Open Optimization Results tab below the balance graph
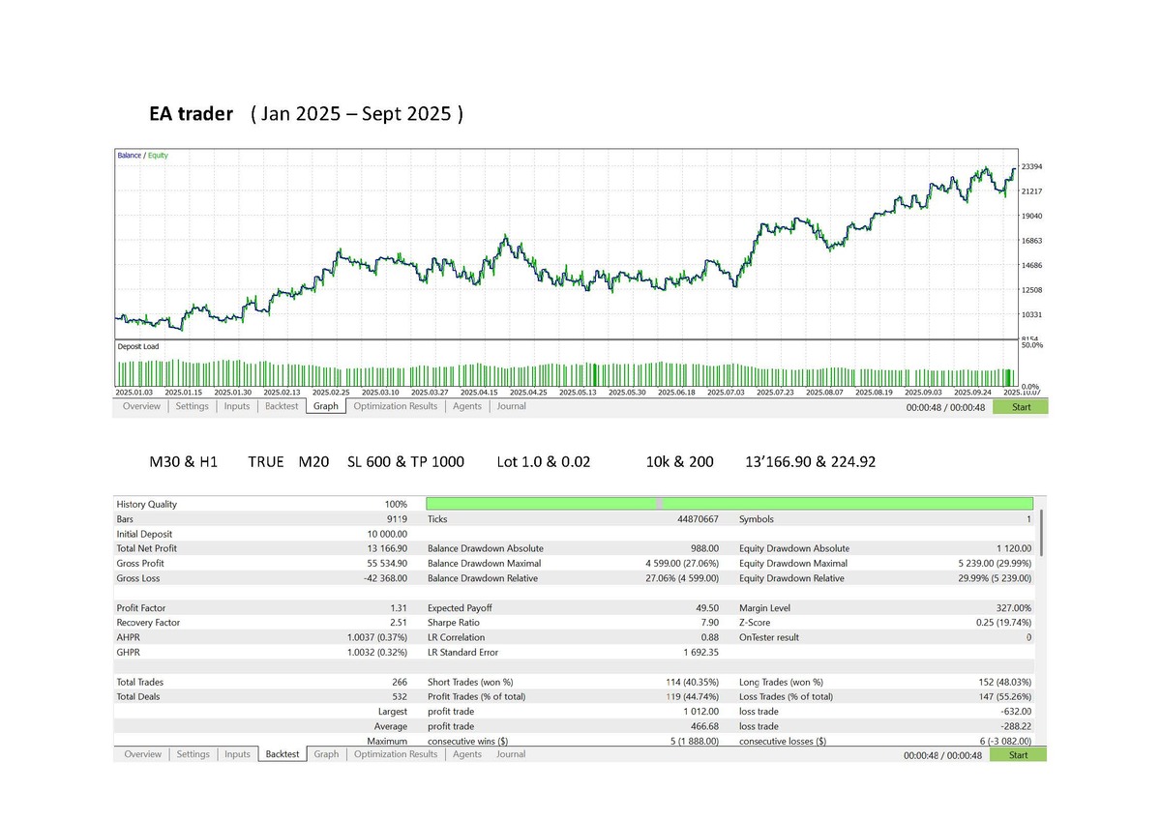Viewport: 1161px width, 821px height. point(395,406)
